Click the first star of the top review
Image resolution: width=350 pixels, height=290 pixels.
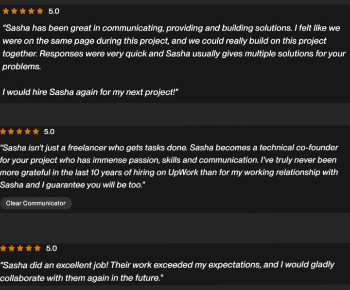pos(6,11)
